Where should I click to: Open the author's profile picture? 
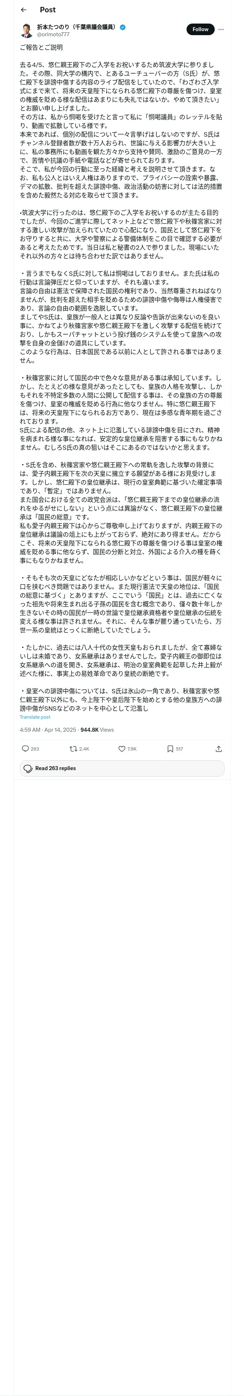click(26, 30)
